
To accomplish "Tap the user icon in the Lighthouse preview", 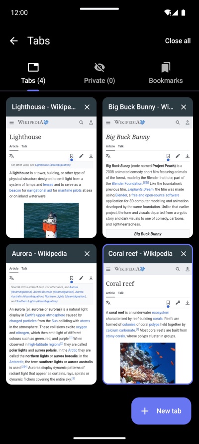I will (91, 122).
